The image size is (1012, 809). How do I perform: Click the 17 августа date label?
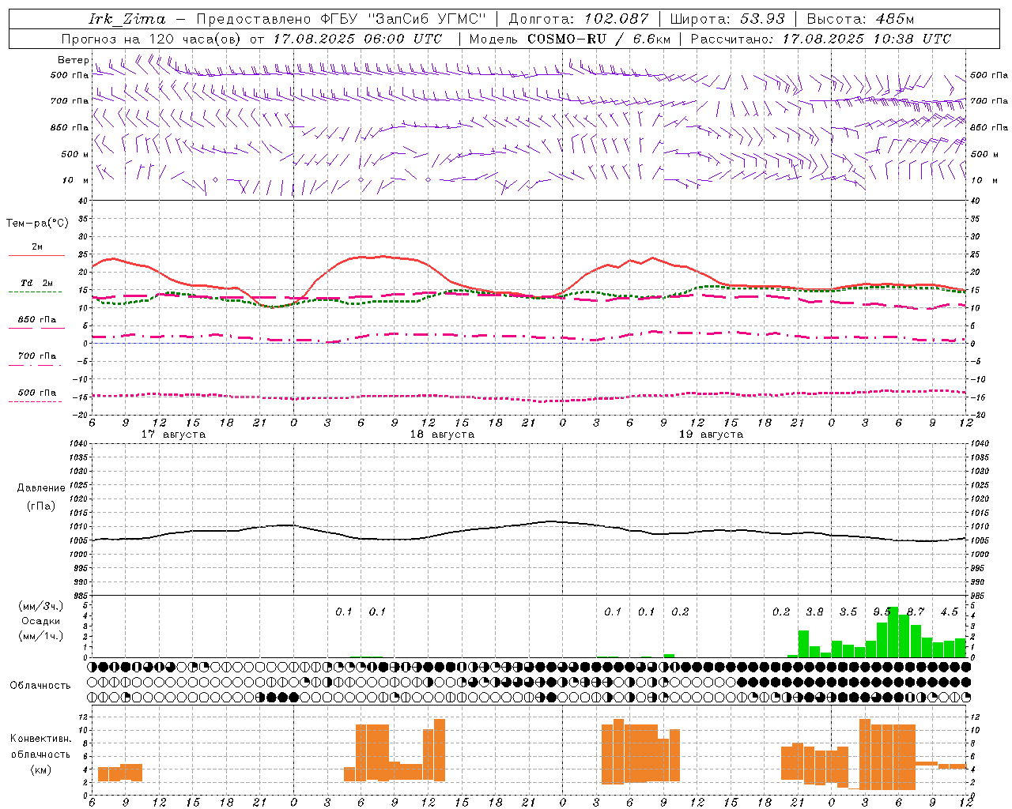[x=173, y=435]
